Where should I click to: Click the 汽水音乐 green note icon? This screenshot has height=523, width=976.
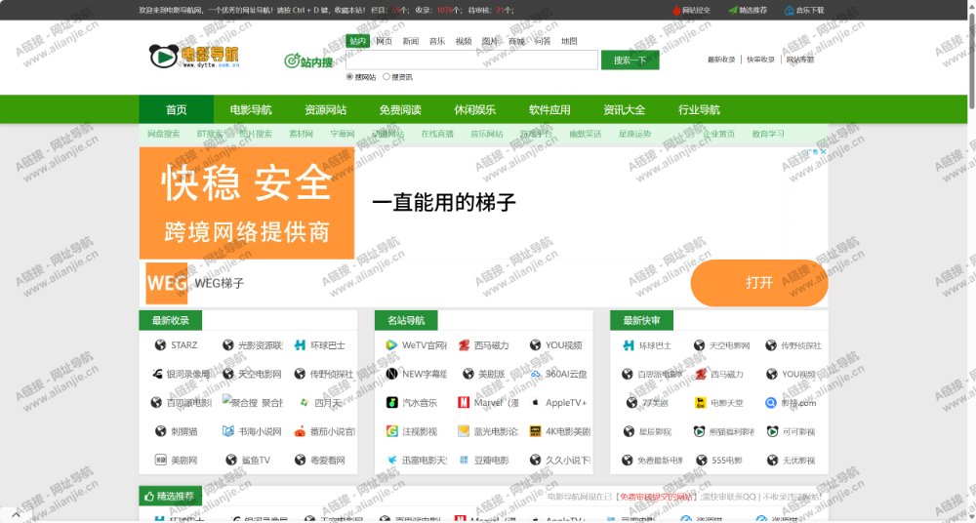[391, 402]
